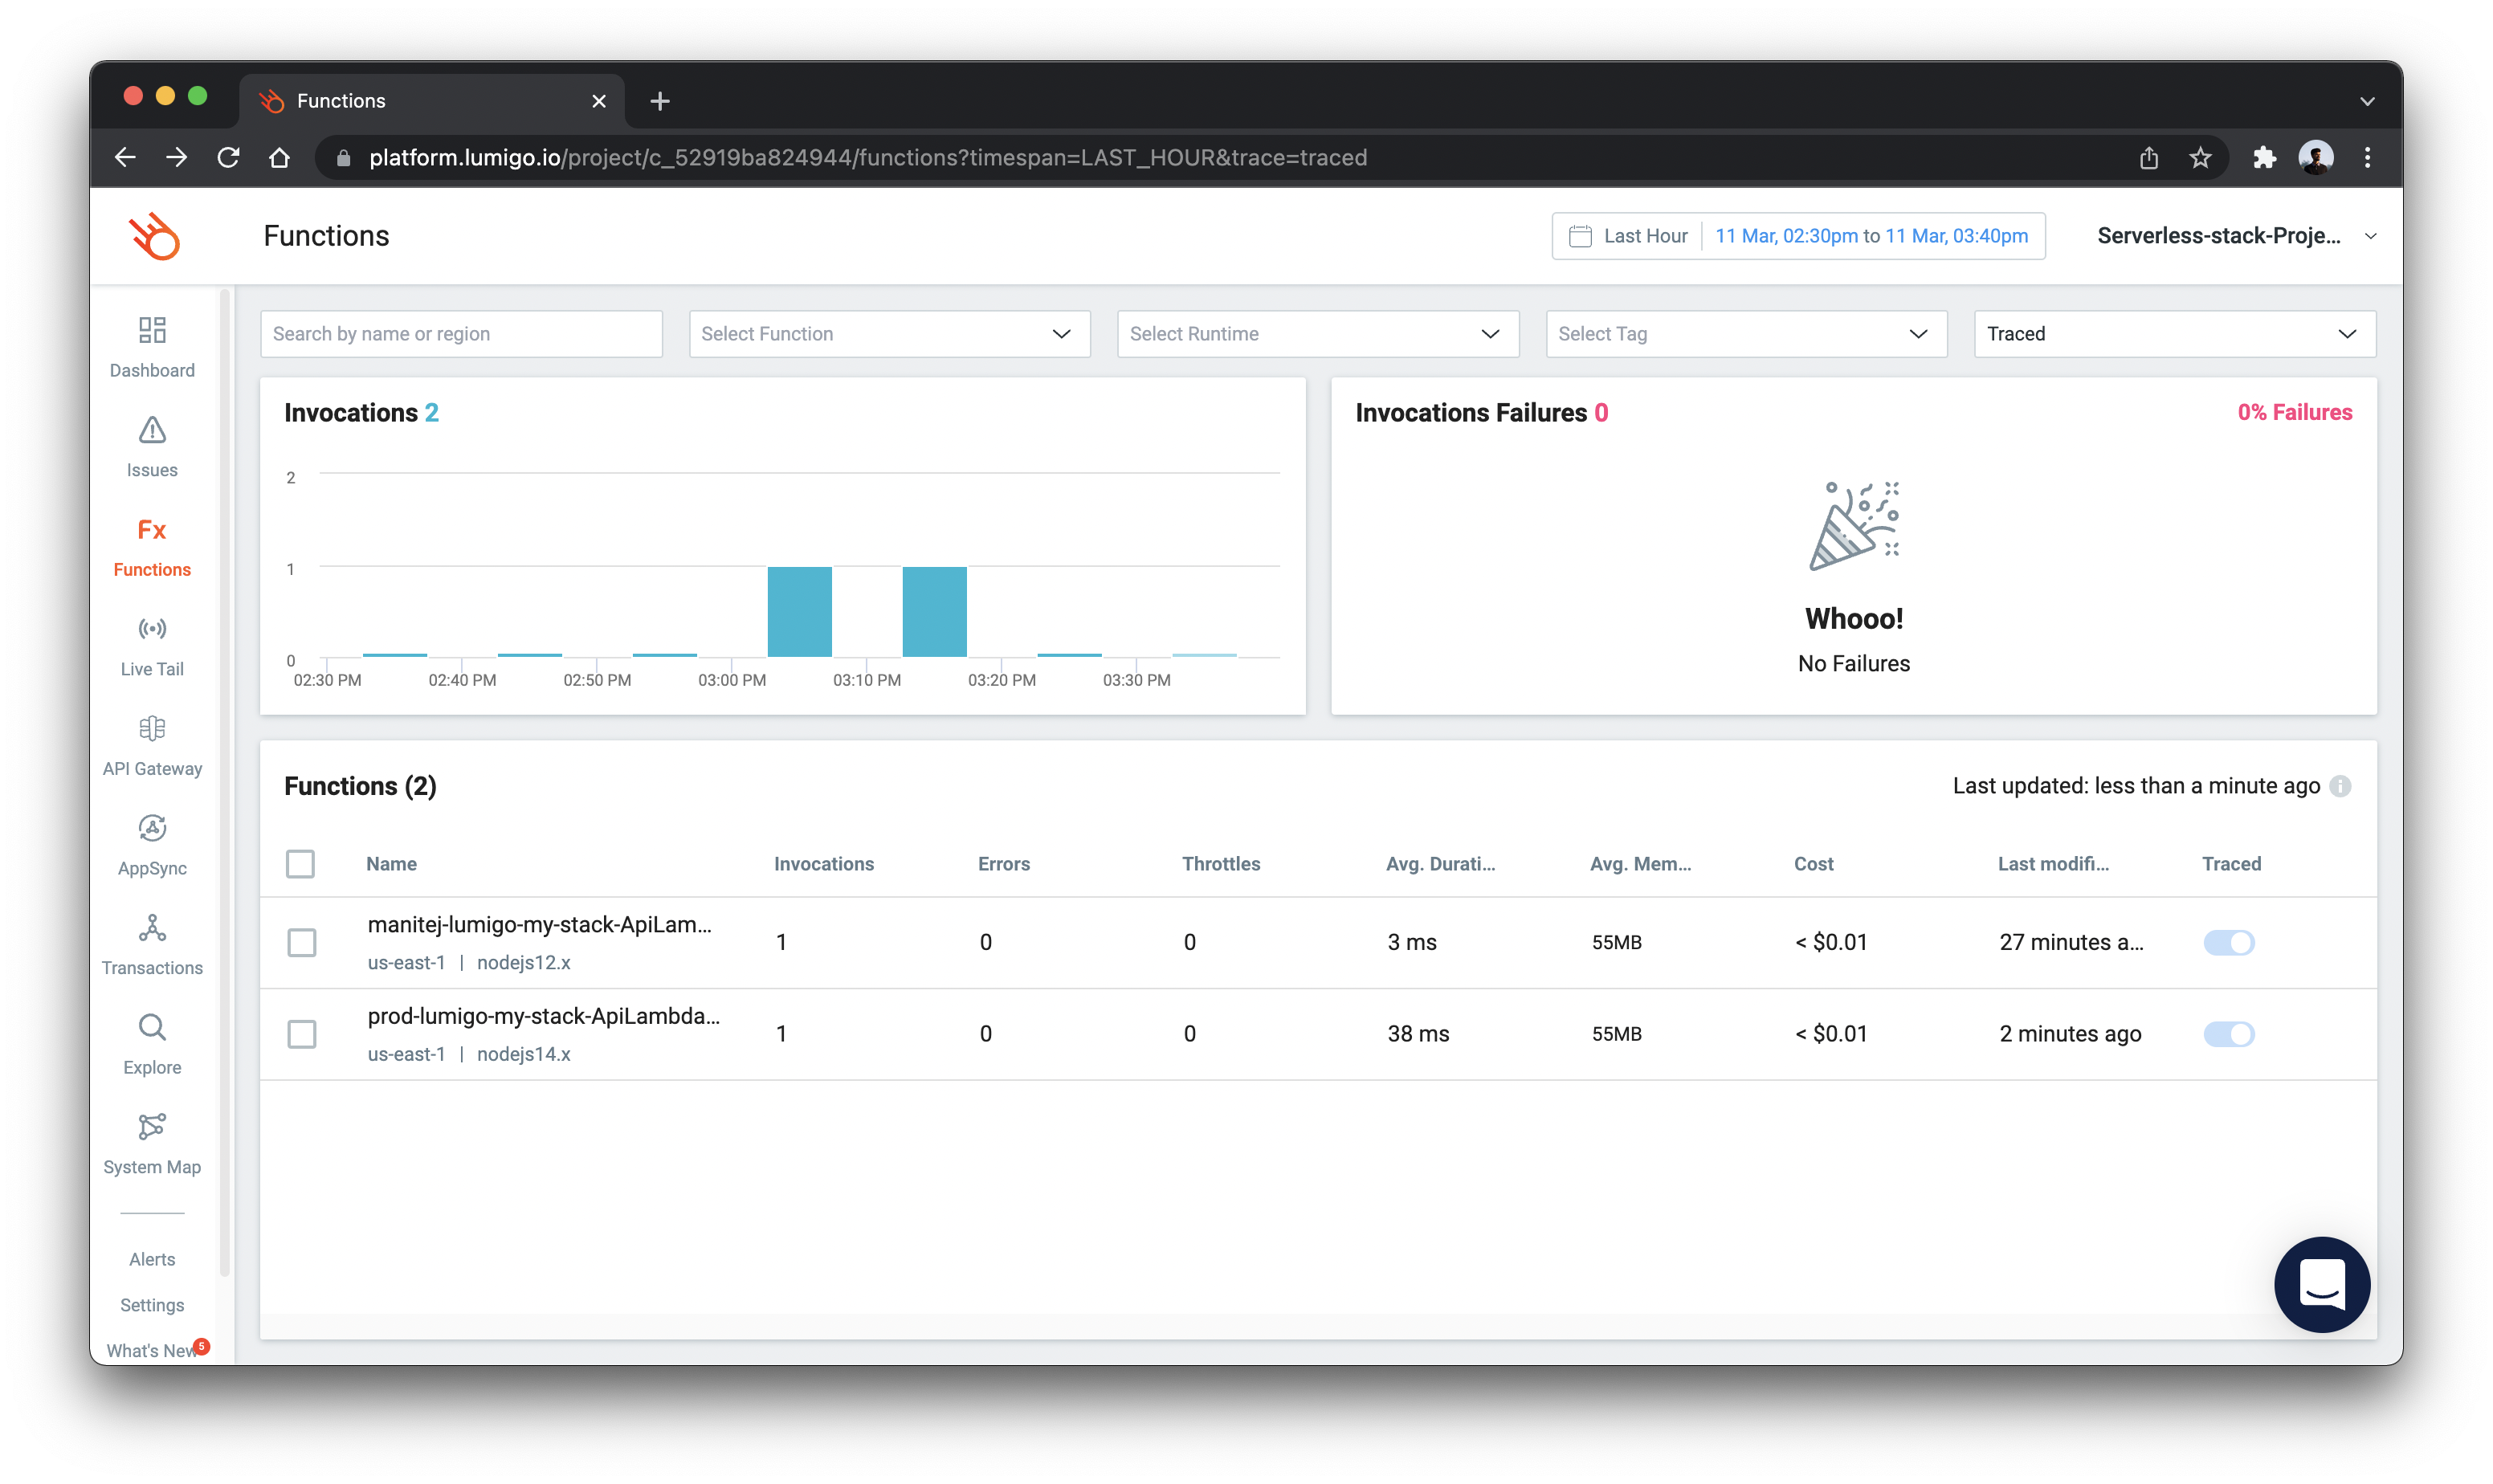Image resolution: width=2493 pixels, height=1484 pixels.
Task: Expand the Select Function dropdown
Action: point(885,332)
